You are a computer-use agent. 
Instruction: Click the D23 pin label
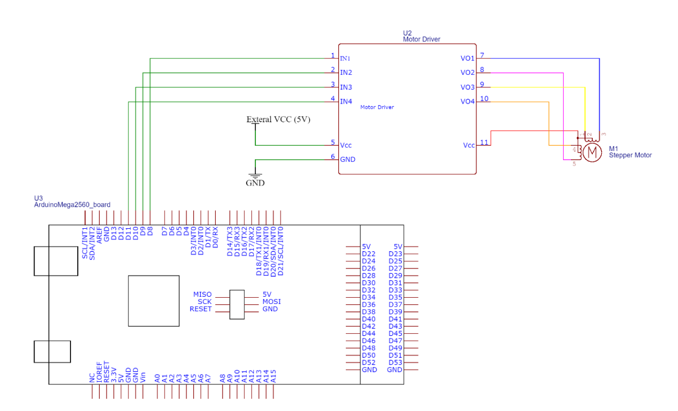pyautogui.click(x=395, y=254)
